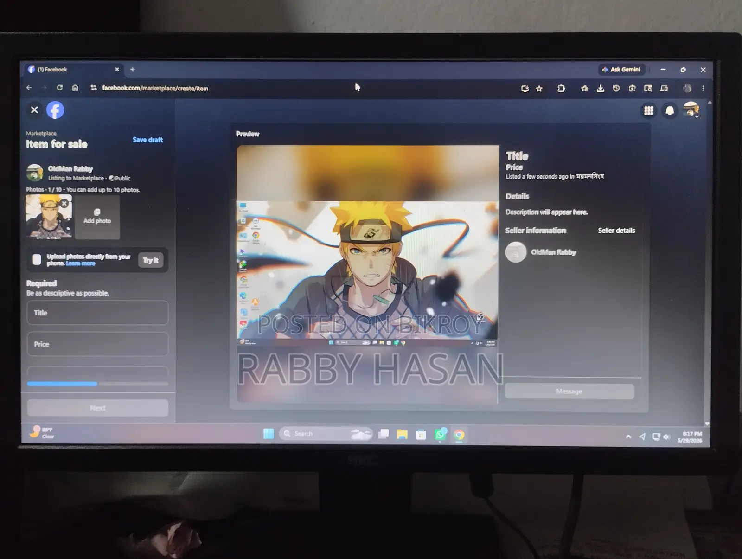Open browser history icon
The image size is (742, 559).
point(616,88)
